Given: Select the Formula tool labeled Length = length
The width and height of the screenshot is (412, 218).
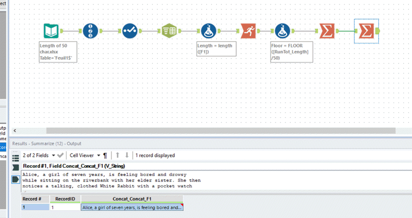Looking at the screenshot, I should pyautogui.click(x=208, y=31).
